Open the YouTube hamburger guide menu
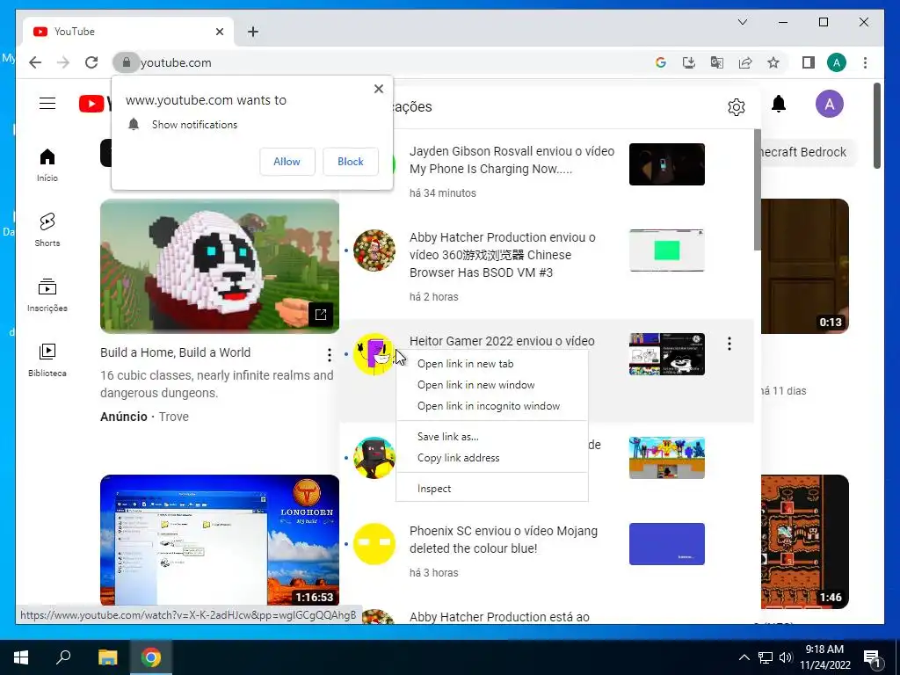This screenshot has width=900, height=675. click(47, 104)
